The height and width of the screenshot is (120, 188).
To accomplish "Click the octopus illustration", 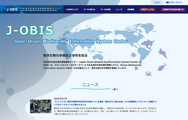I will (x=133, y=55).
